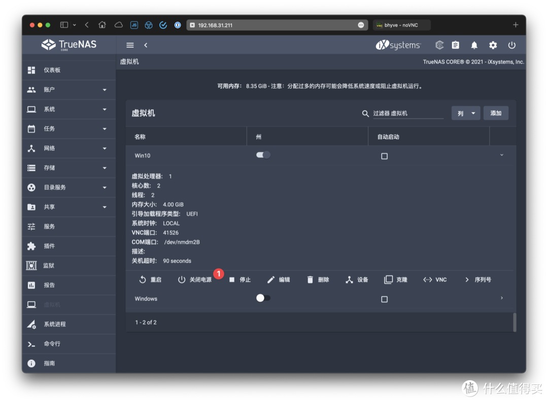The height and width of the screenshot is (402, 548).
Task: Open the alerts bell icon
Action: click(474, 45)
